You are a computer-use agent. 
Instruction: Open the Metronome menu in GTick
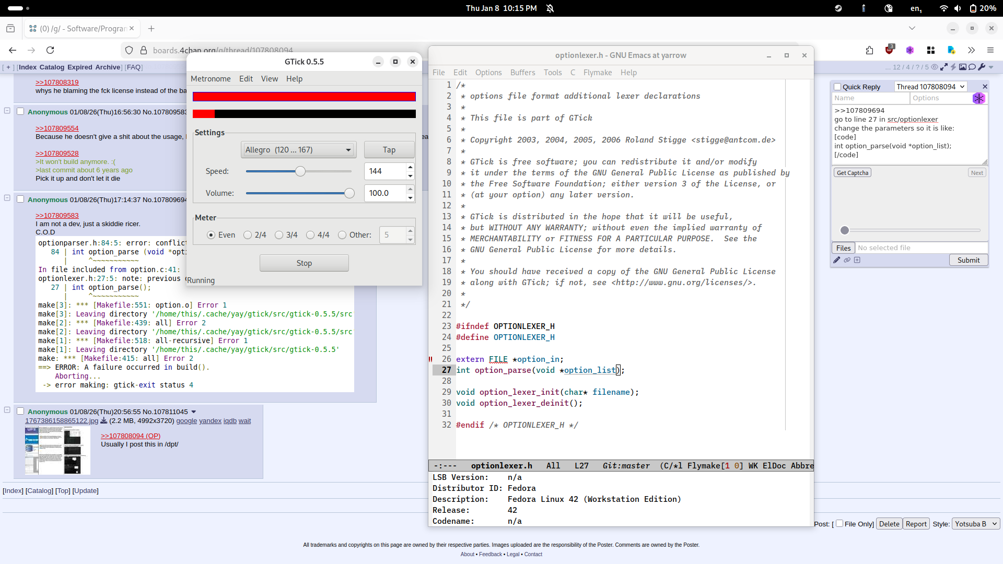211,79
